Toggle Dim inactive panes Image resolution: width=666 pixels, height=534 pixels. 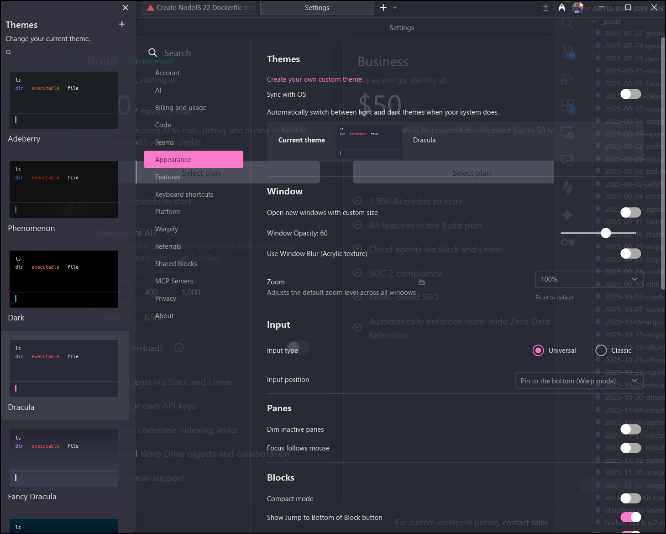630,429
